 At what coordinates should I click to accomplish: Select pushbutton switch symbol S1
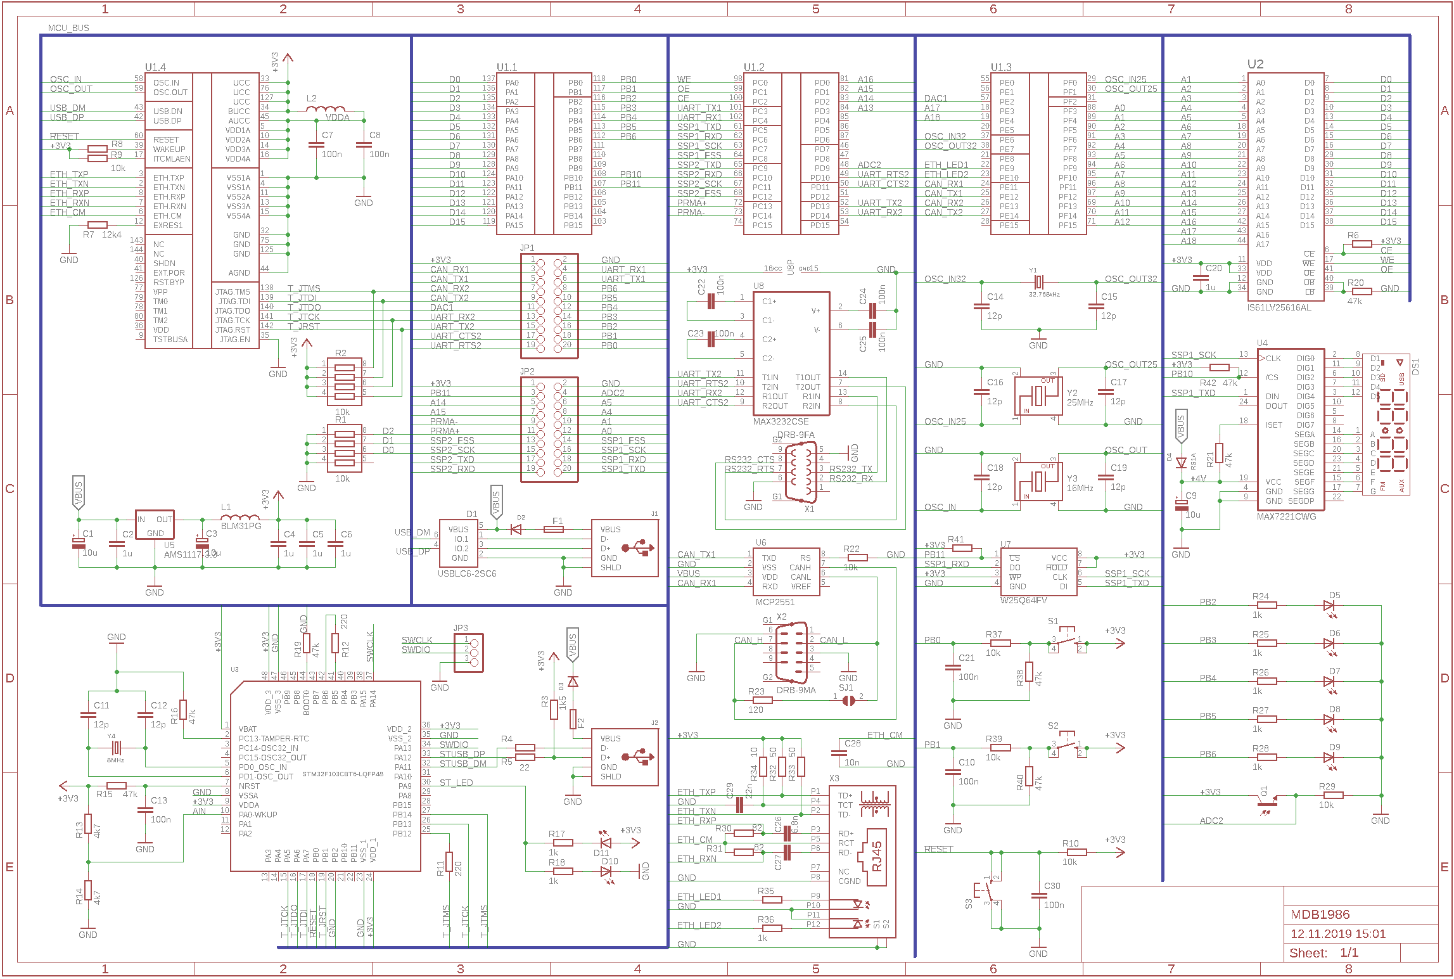coord(1067,640)
